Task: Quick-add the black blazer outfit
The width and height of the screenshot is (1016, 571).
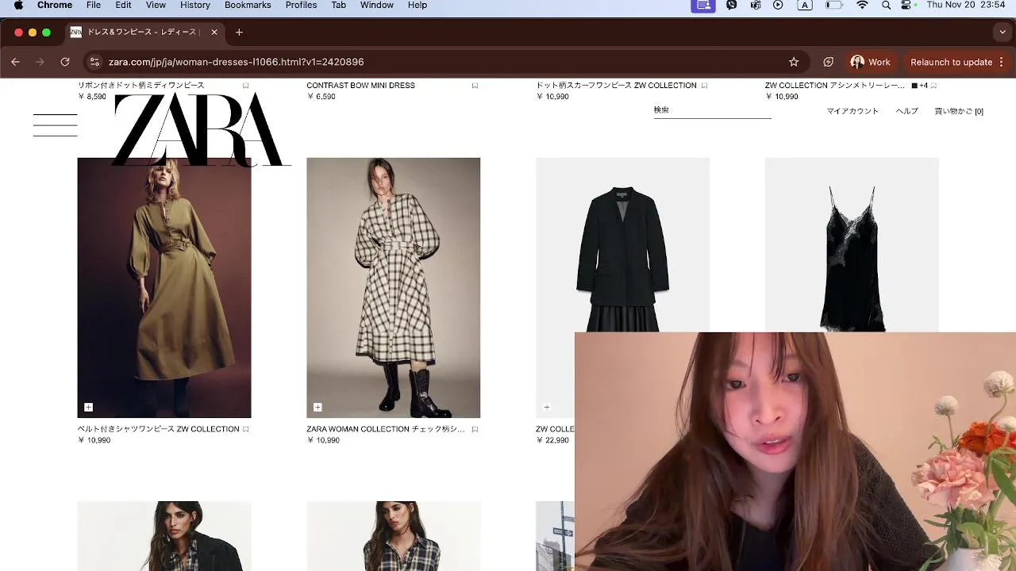Action: (x=546, y=407)
